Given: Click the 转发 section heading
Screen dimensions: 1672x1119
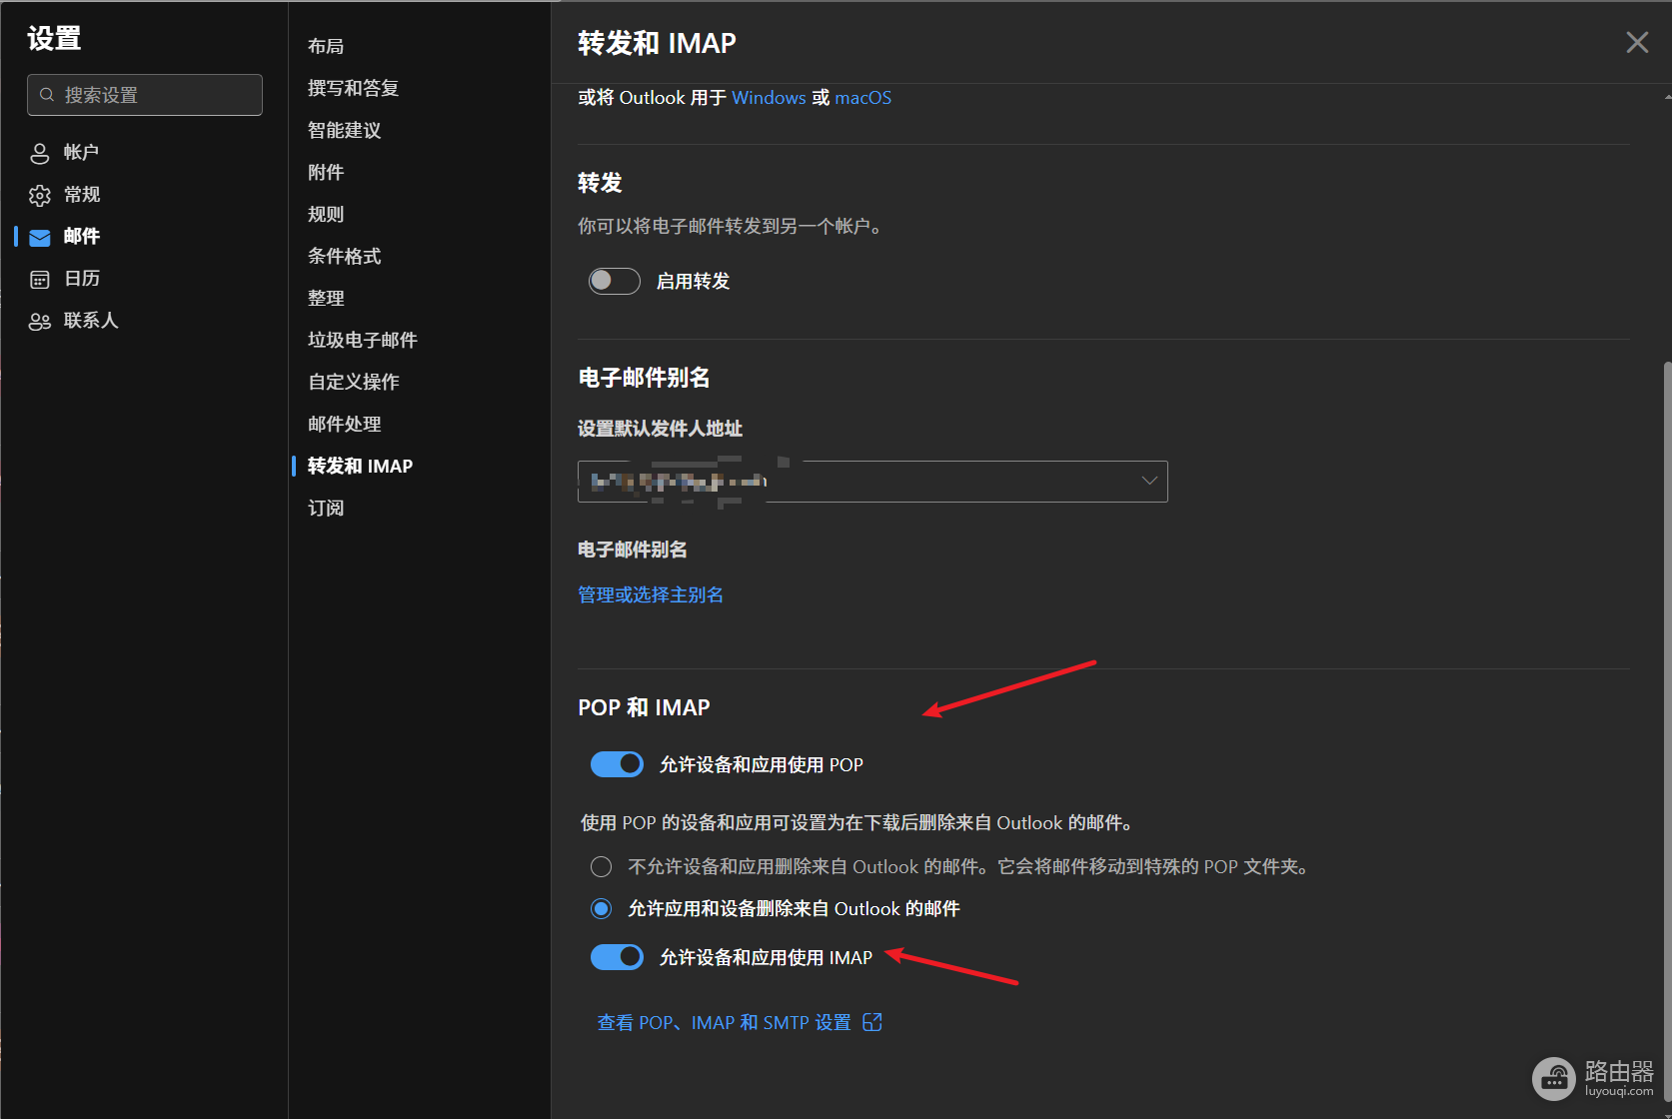Looking at the screenshot, I should click(601, 183).
